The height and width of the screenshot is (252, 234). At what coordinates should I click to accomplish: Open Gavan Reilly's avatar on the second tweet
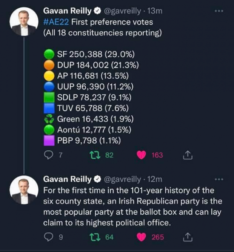click(24, 190)
